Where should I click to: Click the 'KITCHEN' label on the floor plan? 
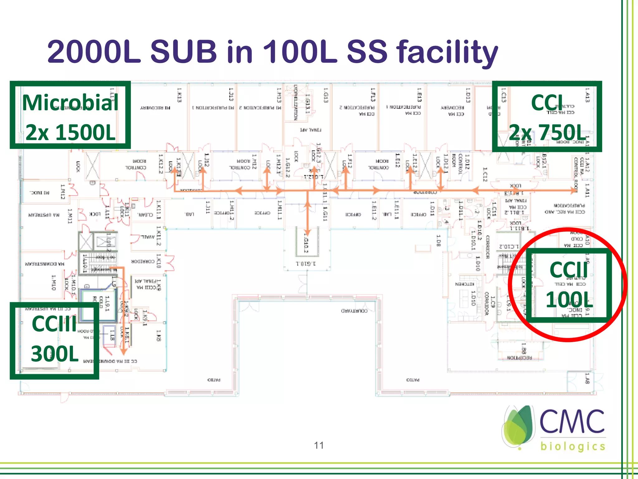point(464,284)
